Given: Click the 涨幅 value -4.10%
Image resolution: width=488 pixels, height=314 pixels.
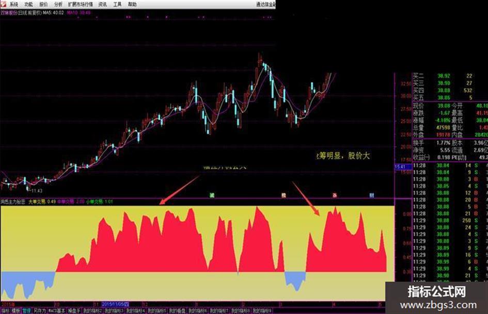Looking at the screenshot, I should pyautogui.click(x=442, y=120).
